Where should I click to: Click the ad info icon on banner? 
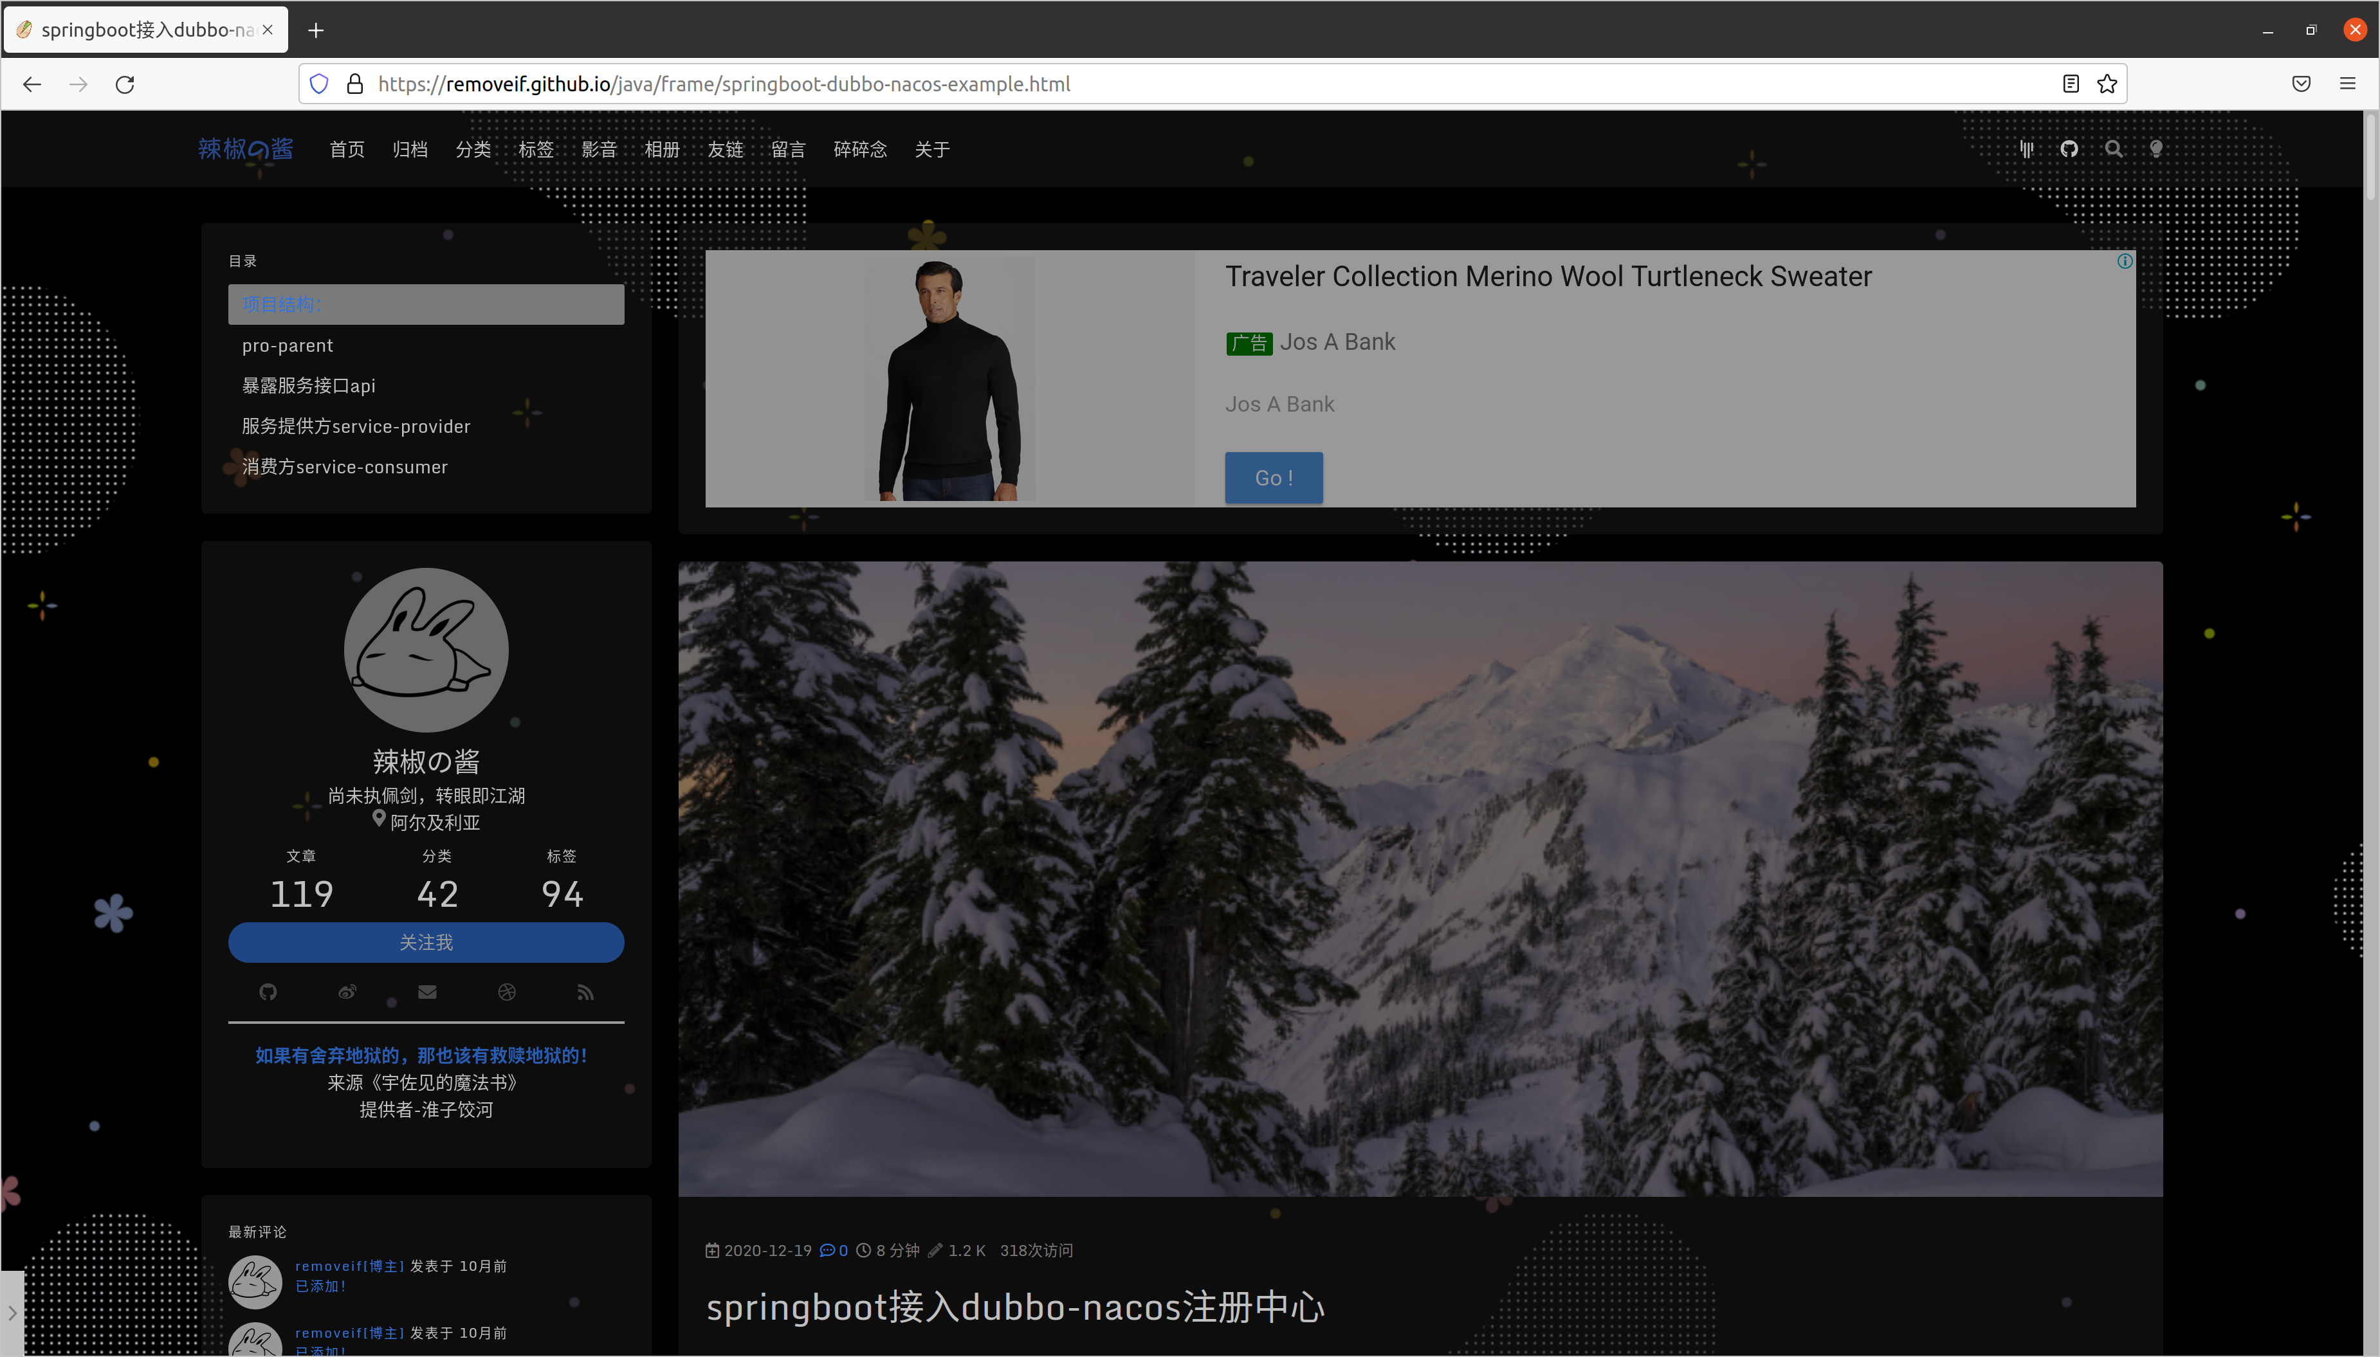coord(2125,261)
